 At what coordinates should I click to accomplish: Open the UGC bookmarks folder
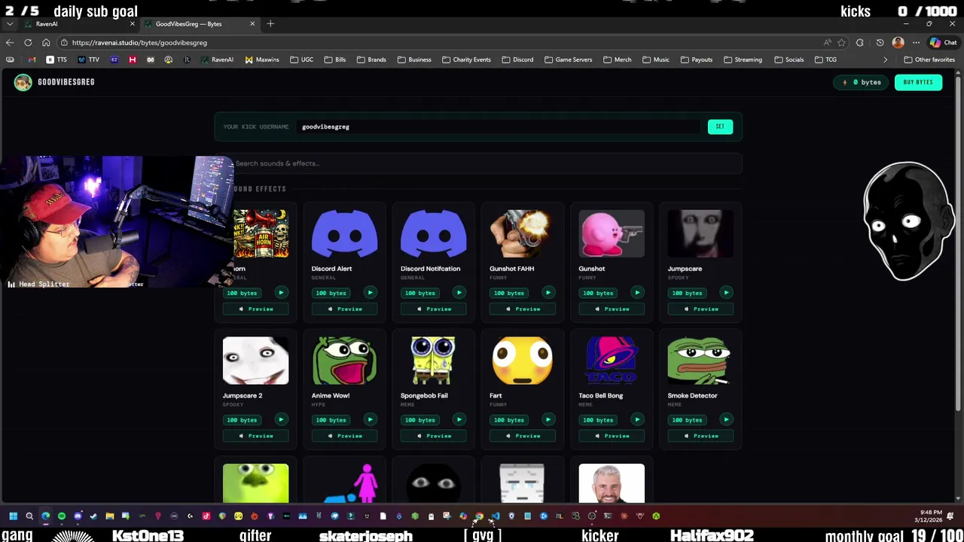[300, 59]
